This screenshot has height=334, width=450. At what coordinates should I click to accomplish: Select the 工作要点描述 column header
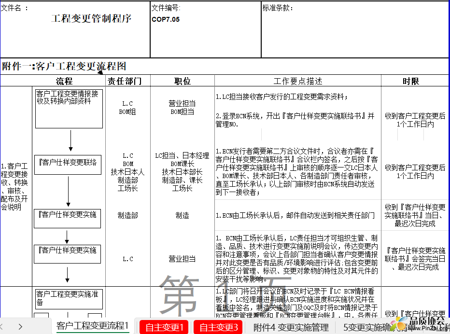pos(297,81)
